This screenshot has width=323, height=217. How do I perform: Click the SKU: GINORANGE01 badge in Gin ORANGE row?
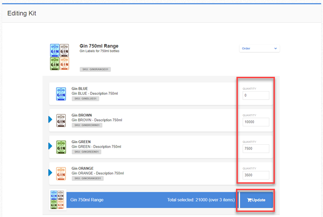point(87,178)
